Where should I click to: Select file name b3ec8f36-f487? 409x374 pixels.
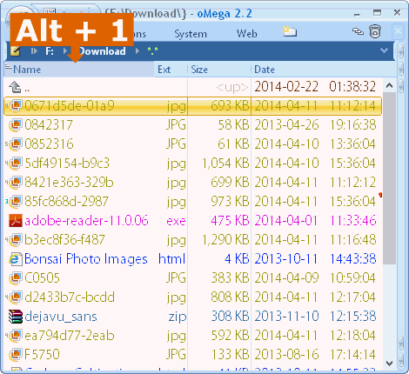[x=64, y=240]
